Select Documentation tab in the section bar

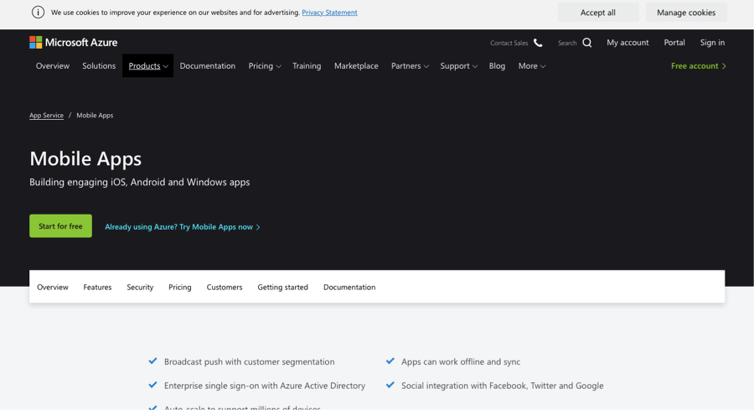click(349, 288)
